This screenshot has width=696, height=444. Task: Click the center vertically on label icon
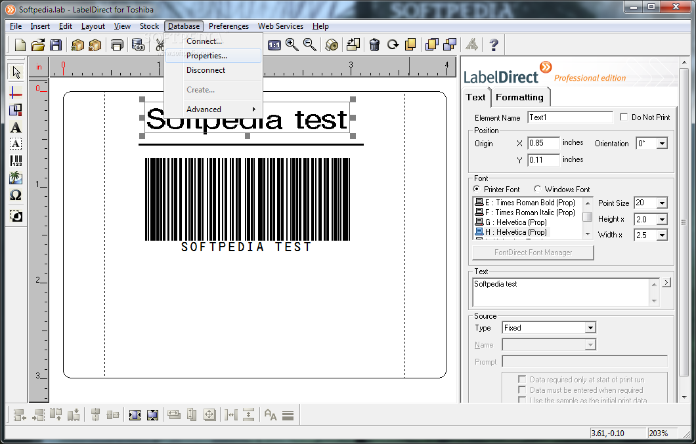click(x=152, y=415)
